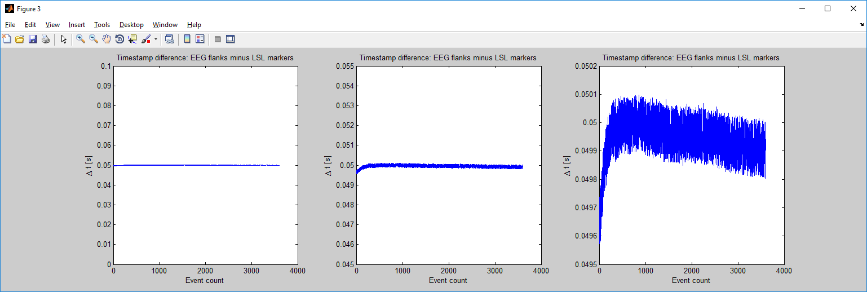Select the Zoom Out magnifier tool

pyautogui.click(x=94, y=39)
